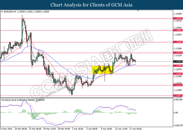Click the 1.12675 price scale value
This screenshot has width=183, height=131.
(178, 69)
